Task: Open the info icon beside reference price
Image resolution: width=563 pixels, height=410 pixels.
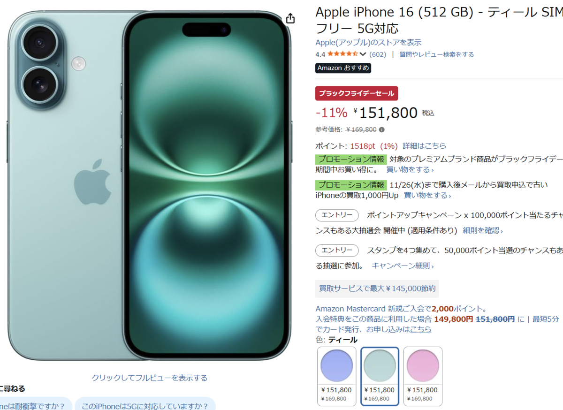Action: (381, 130)
